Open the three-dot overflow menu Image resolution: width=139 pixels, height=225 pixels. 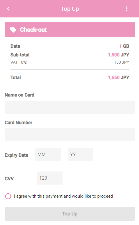[x=127, y=9]
